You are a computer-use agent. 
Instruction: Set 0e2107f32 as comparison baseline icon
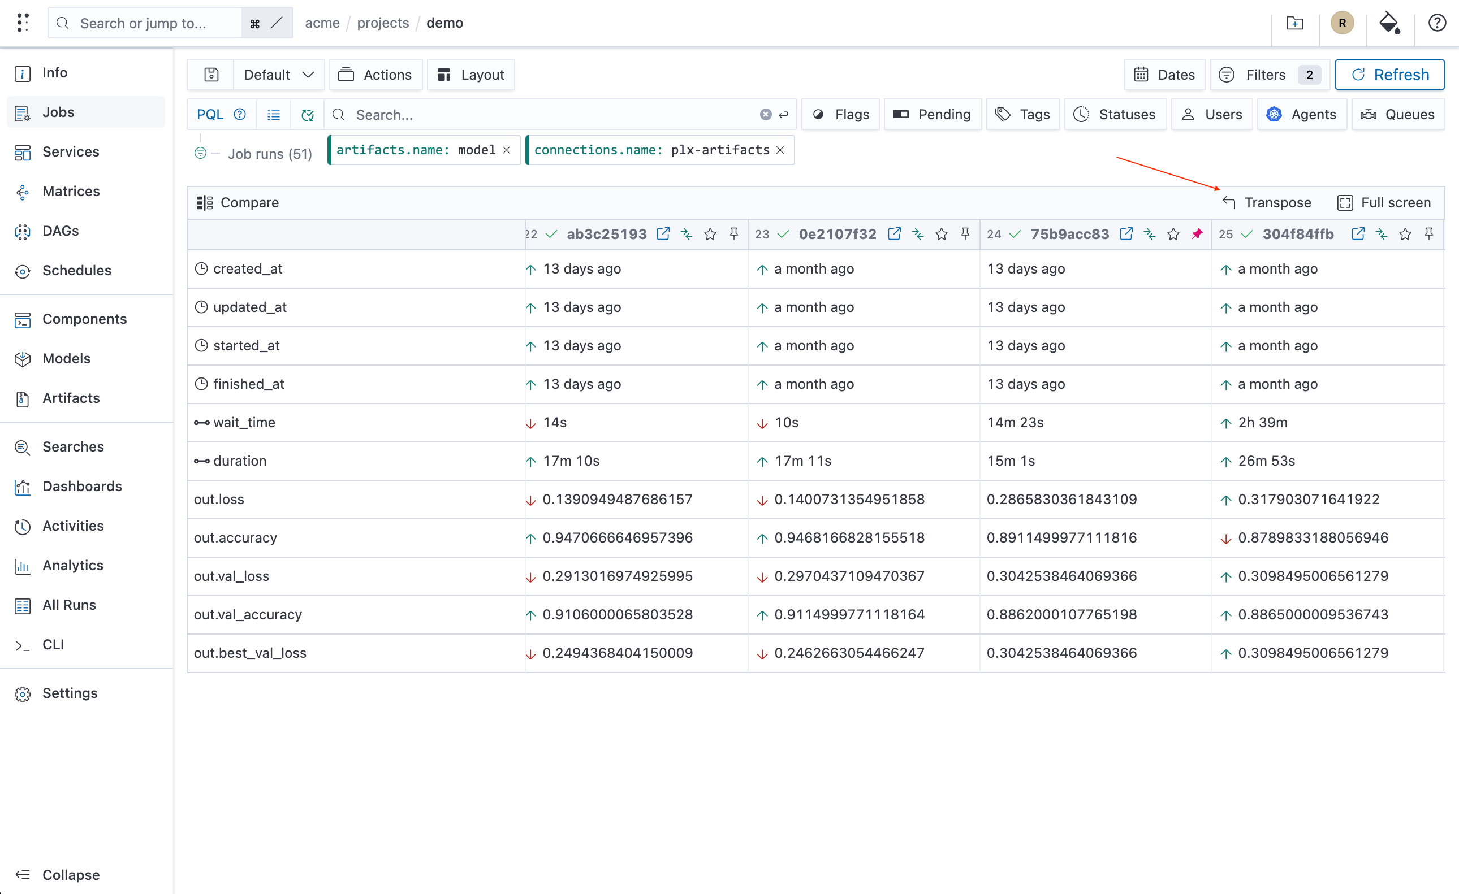point(918,235)
